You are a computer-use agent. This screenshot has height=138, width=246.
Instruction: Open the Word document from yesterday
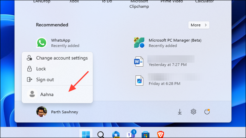[164, 62]
